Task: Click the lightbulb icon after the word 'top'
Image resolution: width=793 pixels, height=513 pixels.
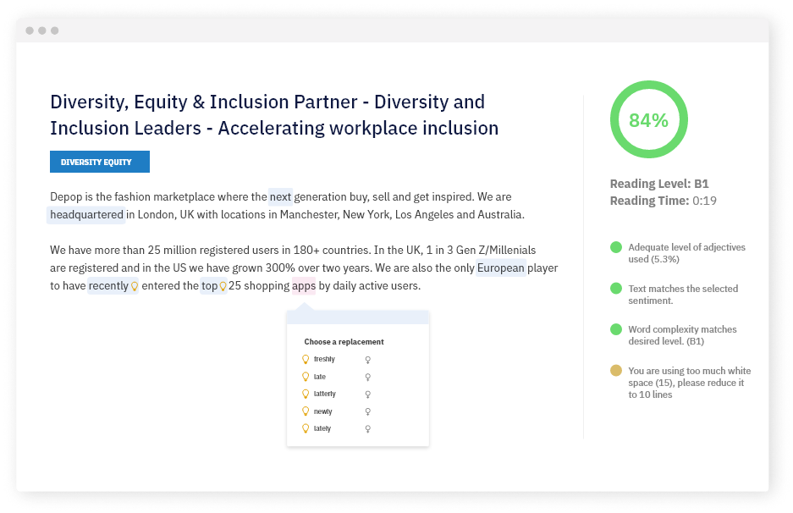Action: click(x=223, y=286)
